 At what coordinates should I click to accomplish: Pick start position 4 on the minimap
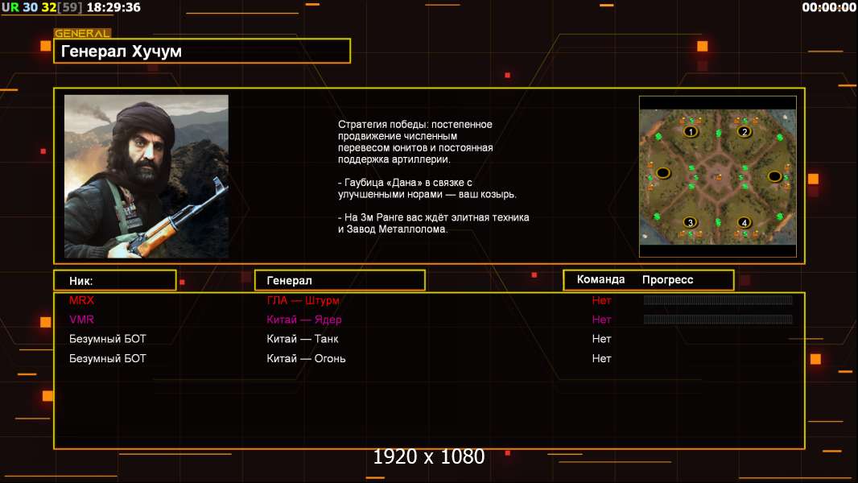coord(744,223)
